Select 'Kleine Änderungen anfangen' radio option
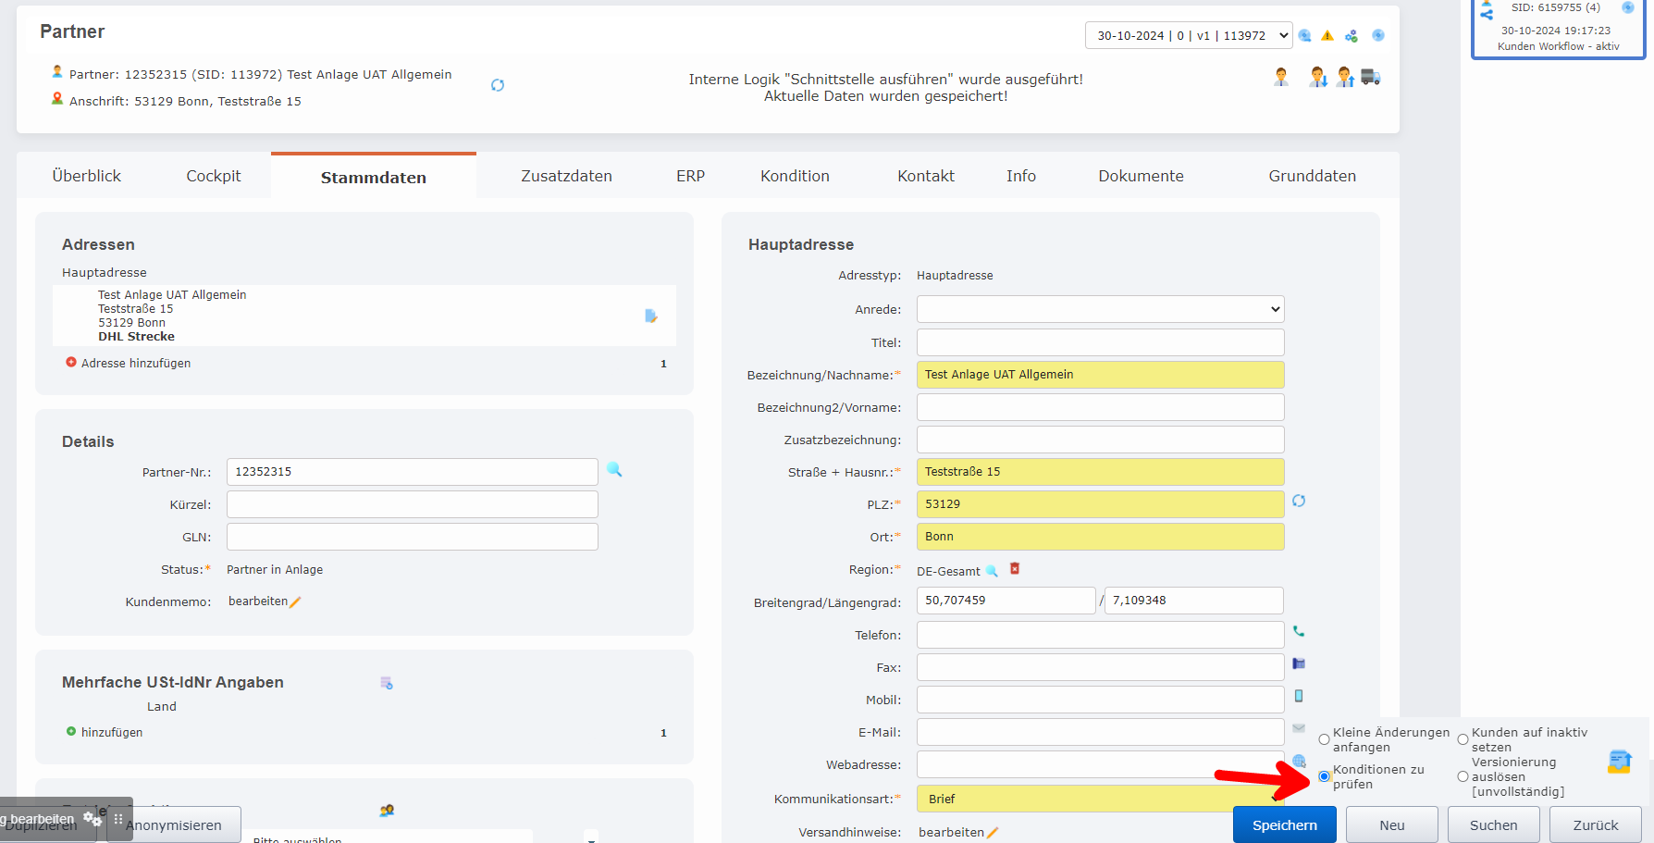Image resolution: width=1654 pixels, height=843 pixels. [x=1324, y=739]
